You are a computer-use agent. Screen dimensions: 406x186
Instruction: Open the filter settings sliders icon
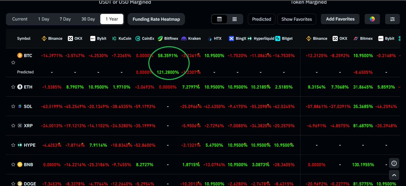pyautogui.click(x=392, y=19)
